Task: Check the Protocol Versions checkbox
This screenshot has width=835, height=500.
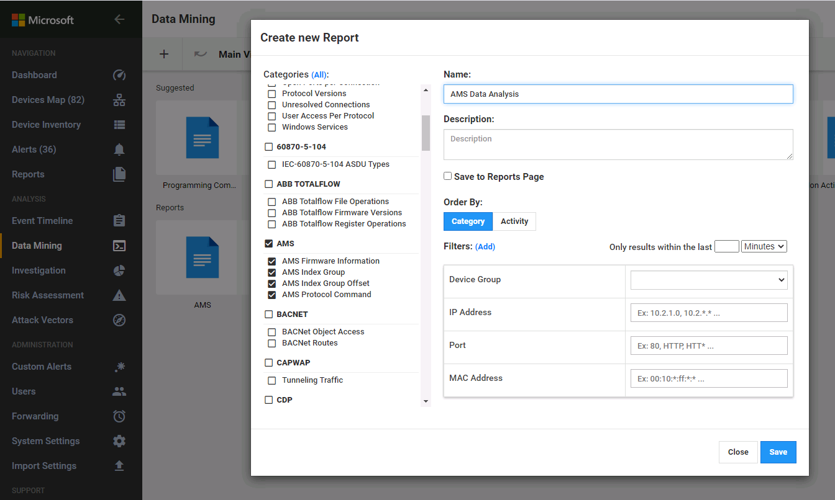Action: click(x=271, y=94)
